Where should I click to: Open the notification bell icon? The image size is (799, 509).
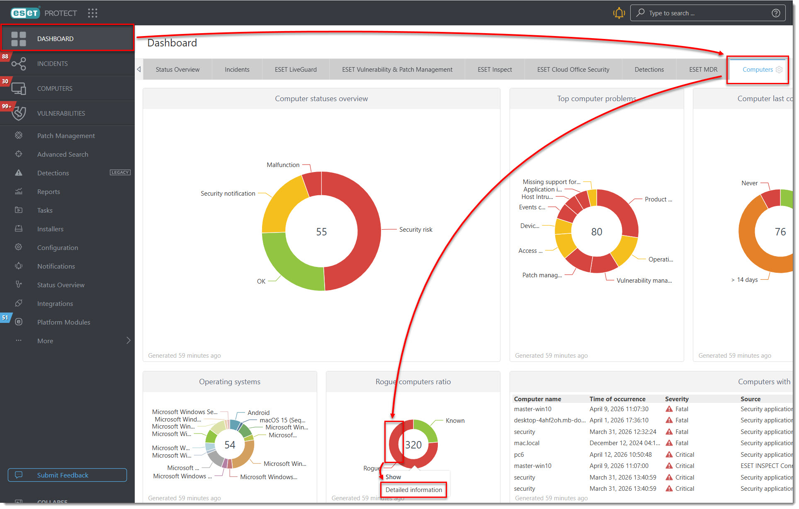619,13
